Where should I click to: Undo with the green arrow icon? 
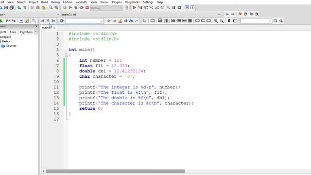coord(19,8)
